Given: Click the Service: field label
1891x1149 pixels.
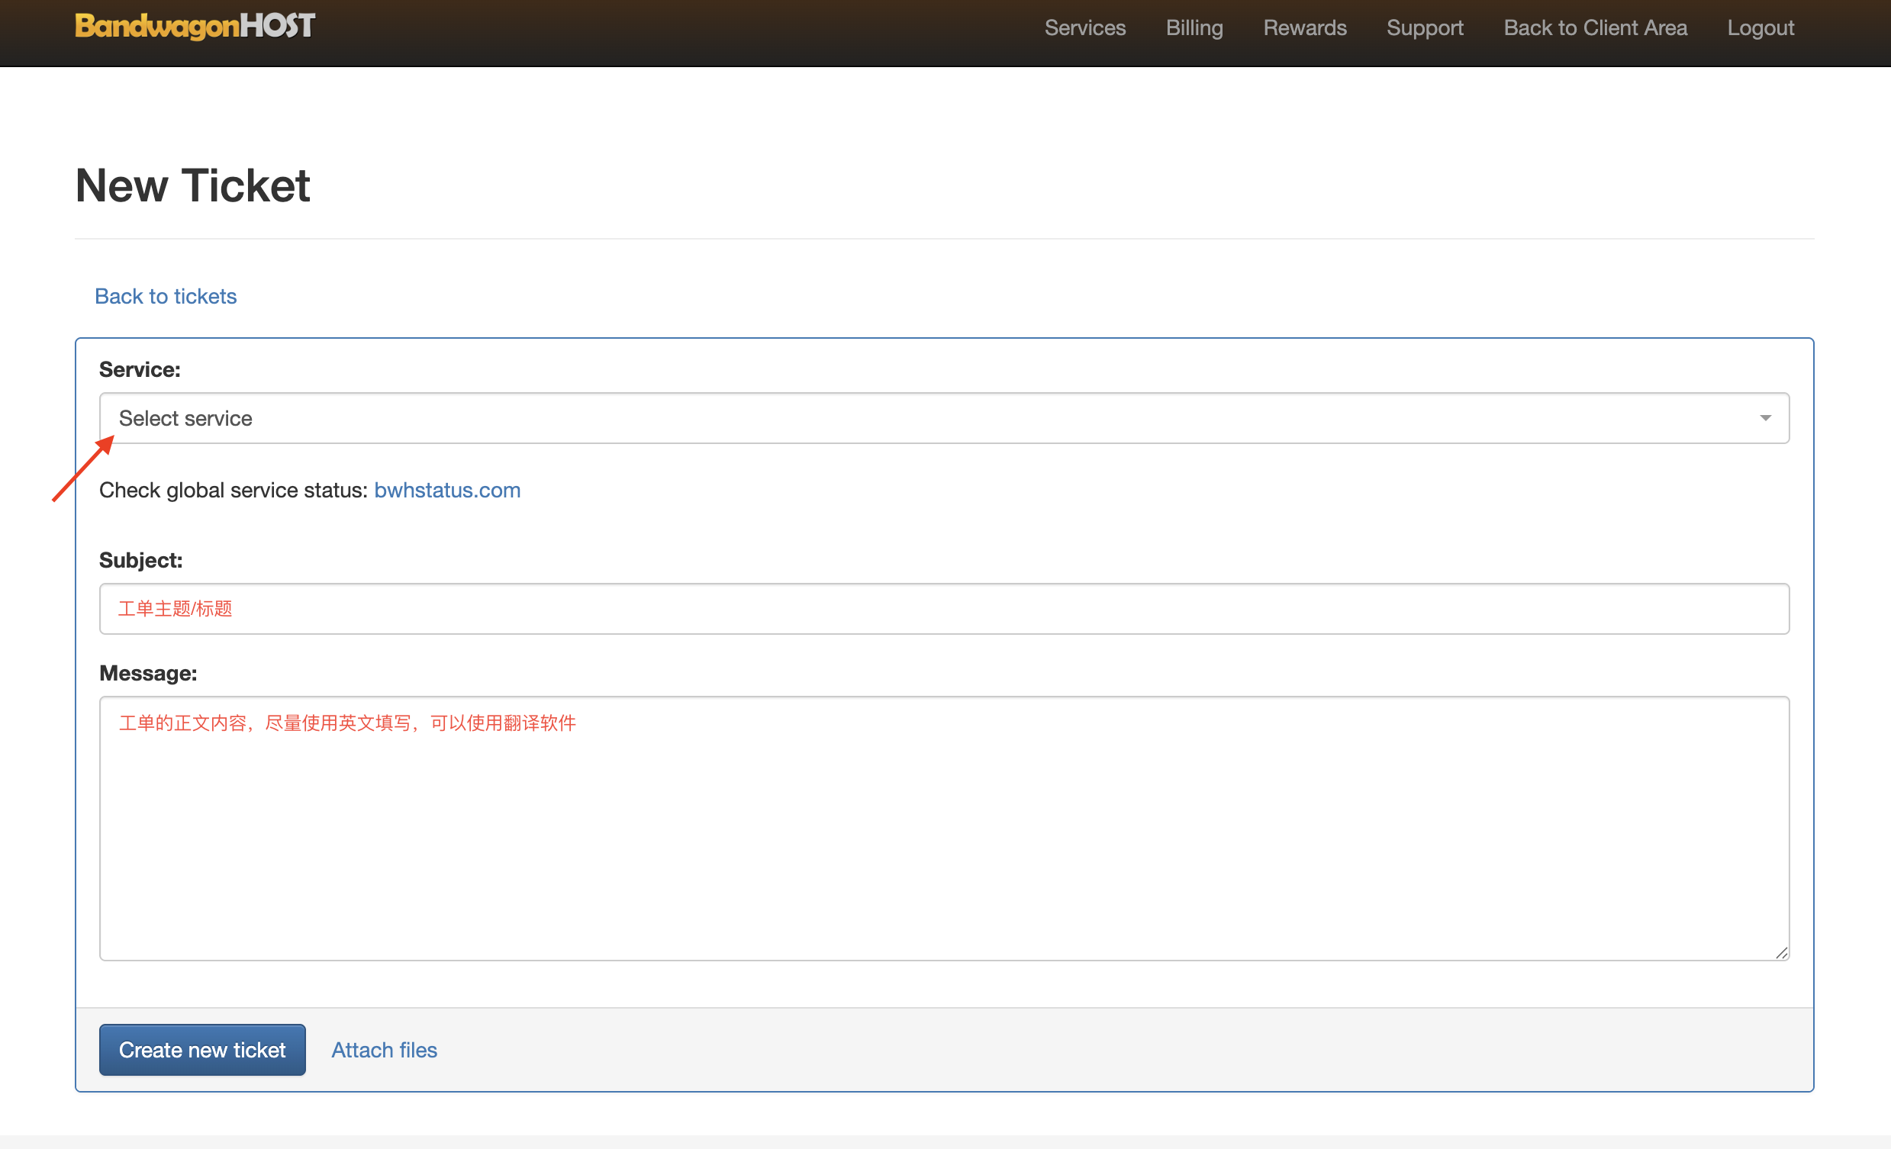Looking at the screenshot, I should click(140, 370).
